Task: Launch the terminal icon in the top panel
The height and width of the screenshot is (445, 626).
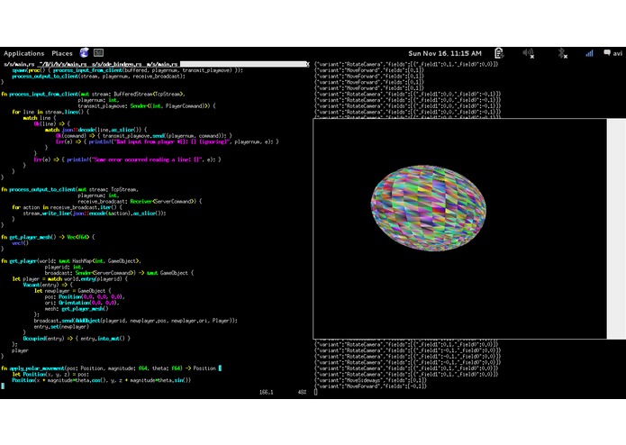Action: point(98,52)
